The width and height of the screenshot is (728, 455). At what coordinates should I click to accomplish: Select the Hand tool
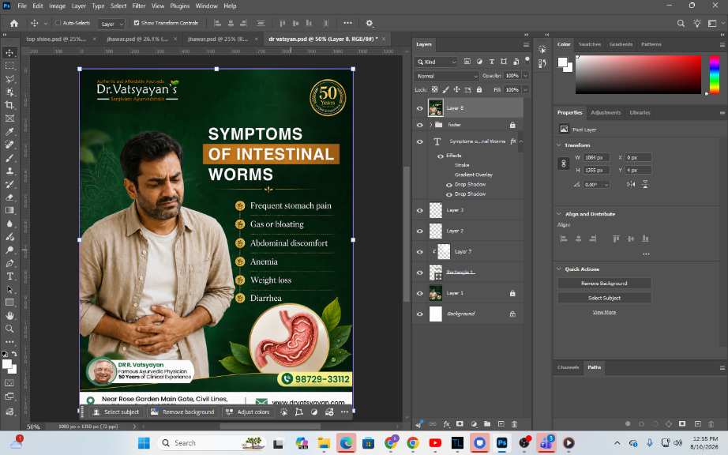[9, 316]
